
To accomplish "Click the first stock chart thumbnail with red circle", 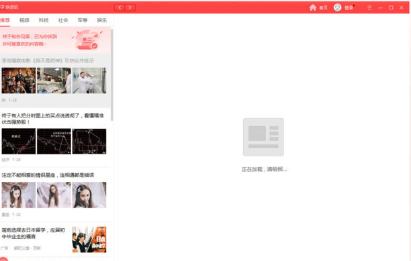I will [19, 142].
